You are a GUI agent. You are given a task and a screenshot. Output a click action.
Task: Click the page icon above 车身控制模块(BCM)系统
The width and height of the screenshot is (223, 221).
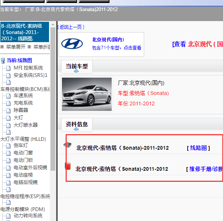[x=8, y=82]
